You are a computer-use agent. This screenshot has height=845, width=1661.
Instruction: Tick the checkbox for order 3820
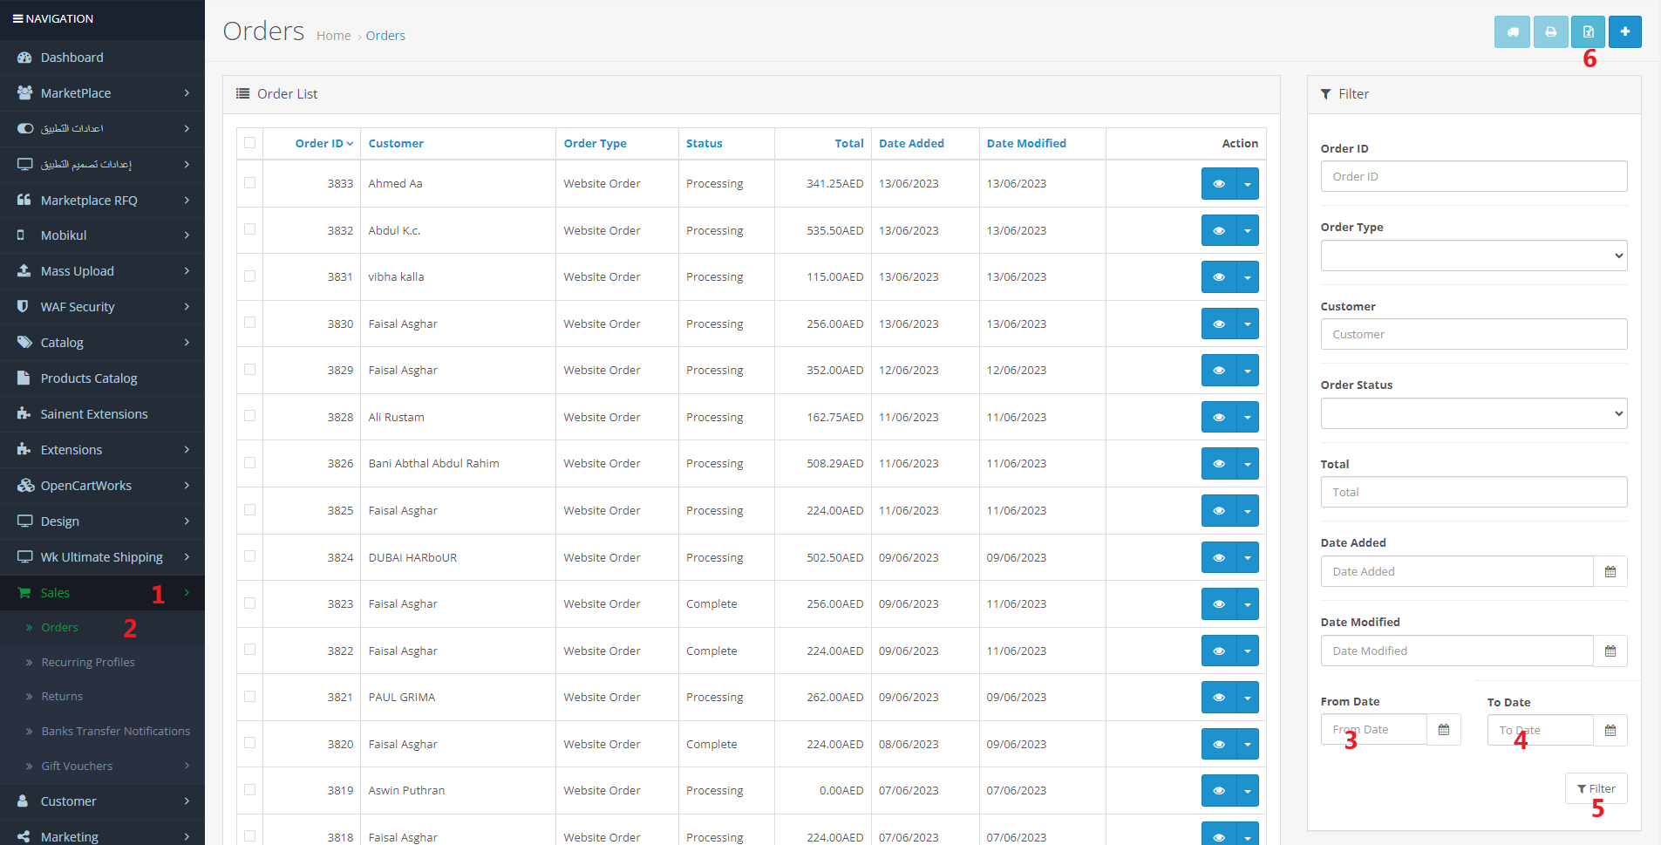coord(250,743)
